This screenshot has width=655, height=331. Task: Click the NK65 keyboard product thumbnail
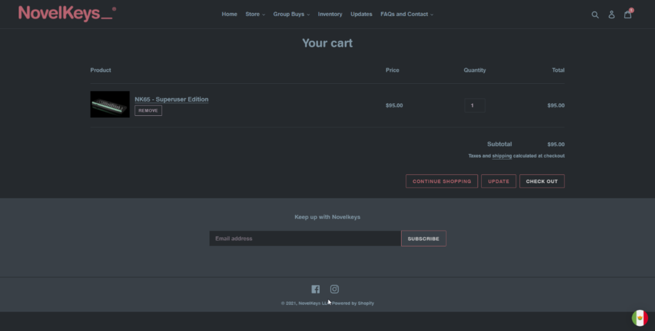(x=110, y=104)
